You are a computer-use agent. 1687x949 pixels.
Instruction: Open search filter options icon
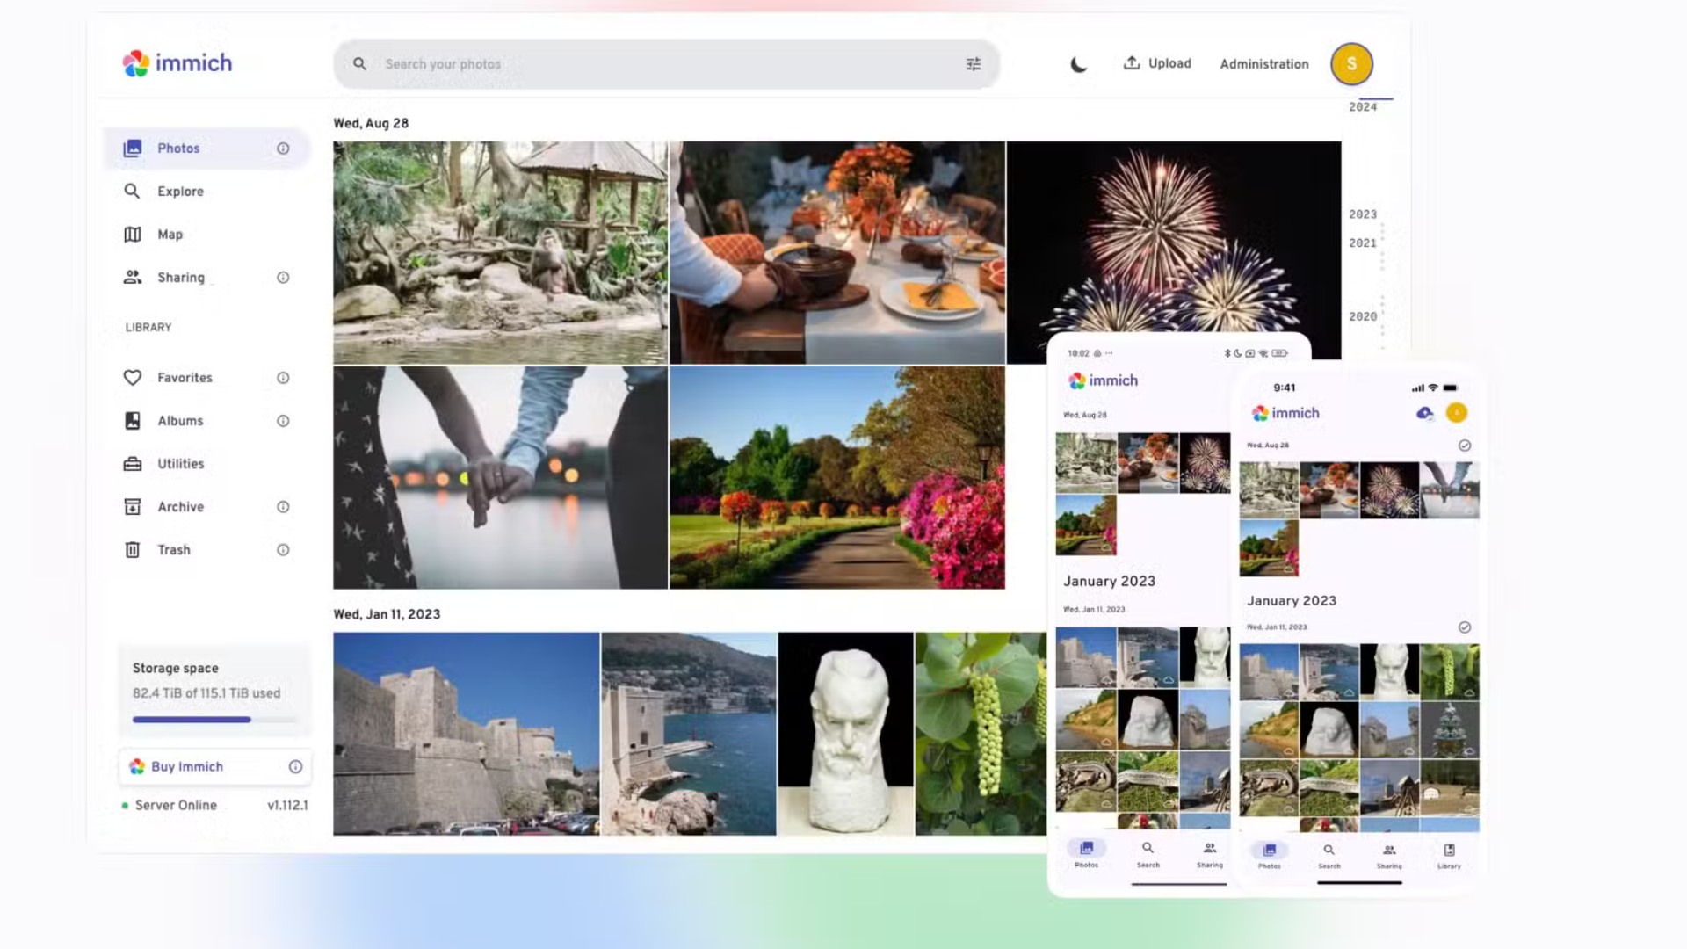974,64
